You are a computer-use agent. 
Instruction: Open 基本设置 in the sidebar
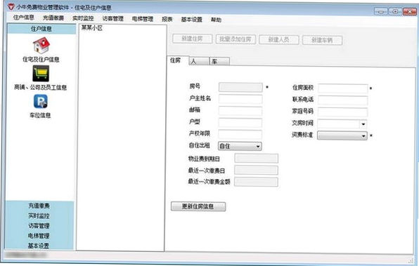click(x=39, y=246)
